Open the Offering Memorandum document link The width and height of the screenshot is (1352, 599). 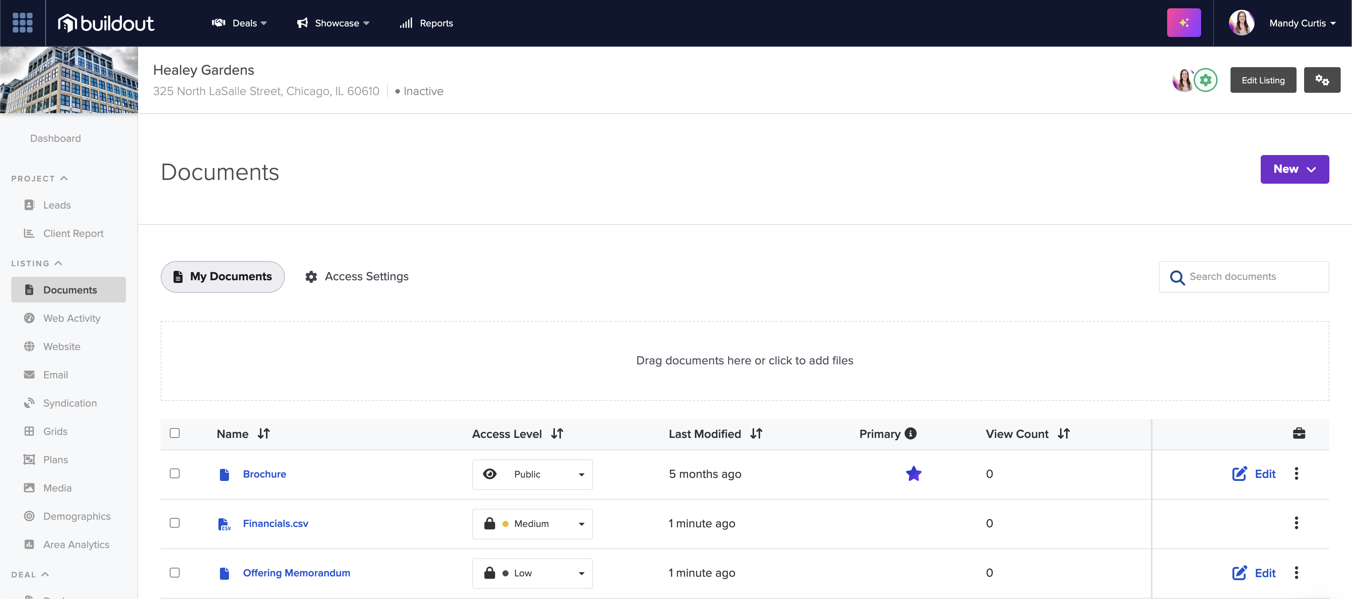coord(296,573)
